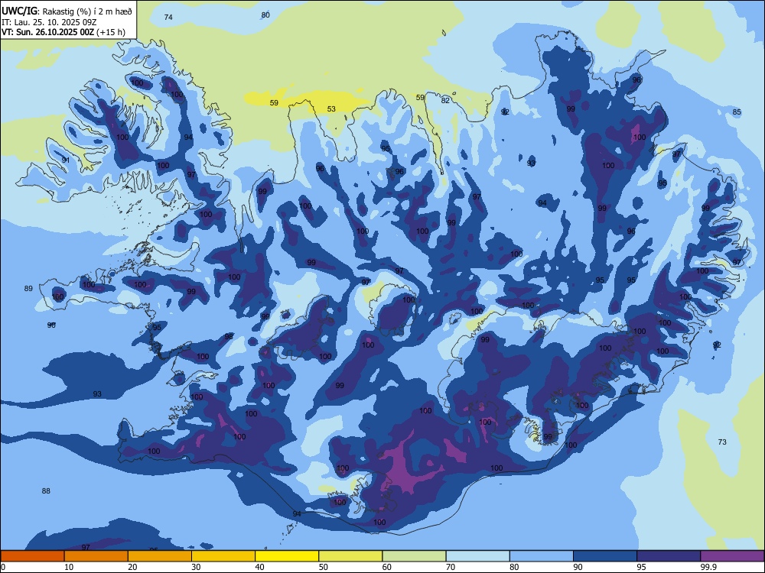Screen dimensions: 765x573
Task: Click the '70' legend tick label
Action: coord(451,567)
